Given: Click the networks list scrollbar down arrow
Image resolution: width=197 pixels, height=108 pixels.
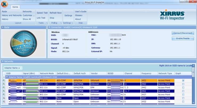Looking at the screenshot, I should click(x=193, y=102).
